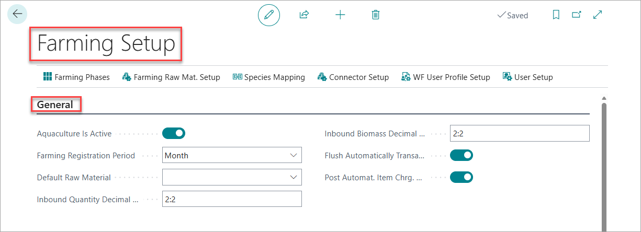Delete the record with trash icon
The image size is (641, 232).
[x=375, y=15]
